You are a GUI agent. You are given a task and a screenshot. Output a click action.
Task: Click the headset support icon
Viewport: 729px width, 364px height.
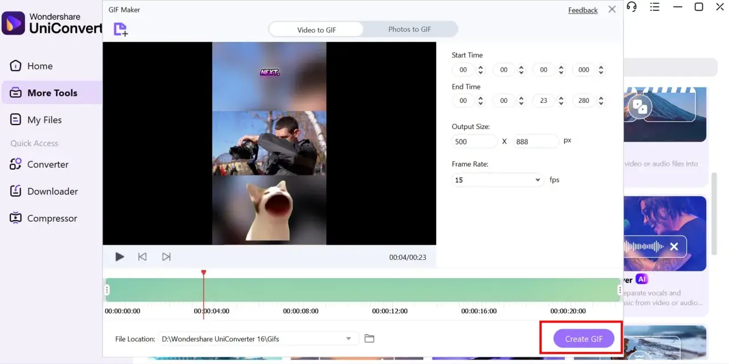632,7
